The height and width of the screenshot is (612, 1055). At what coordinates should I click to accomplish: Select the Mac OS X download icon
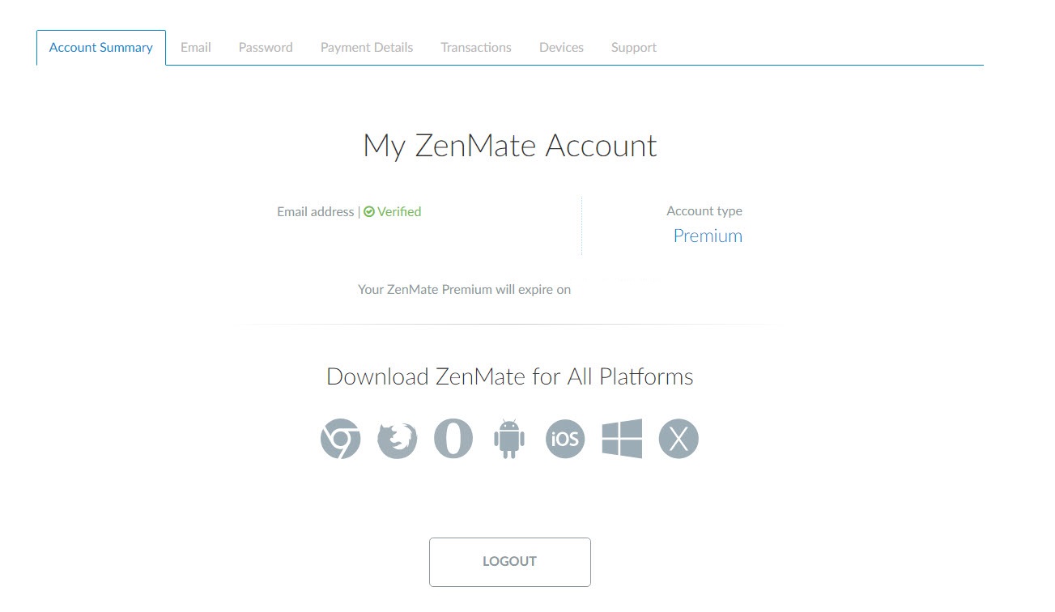pos(679,439)
